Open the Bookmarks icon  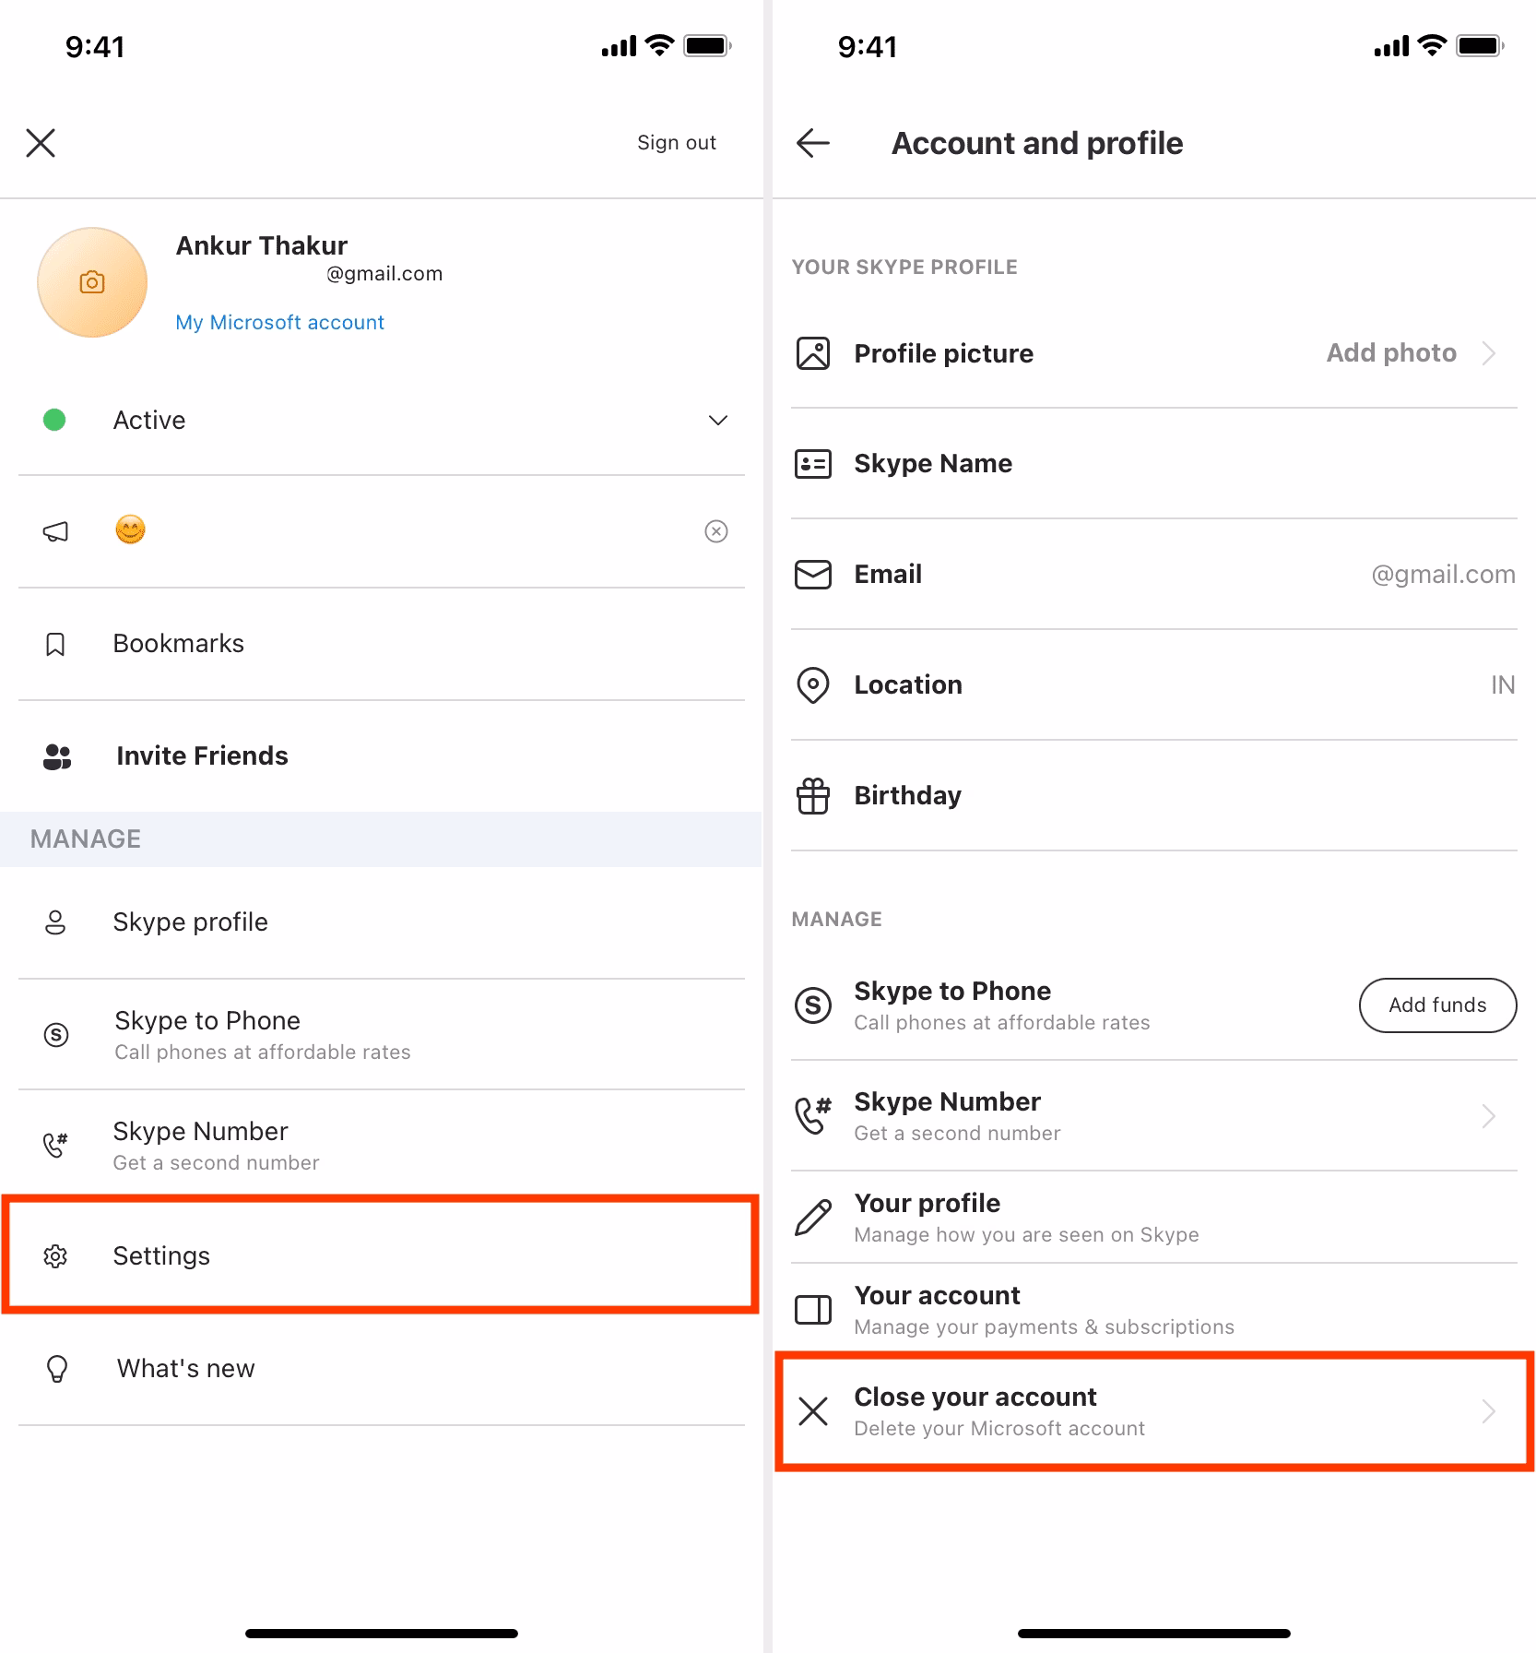tap(55, 643)
